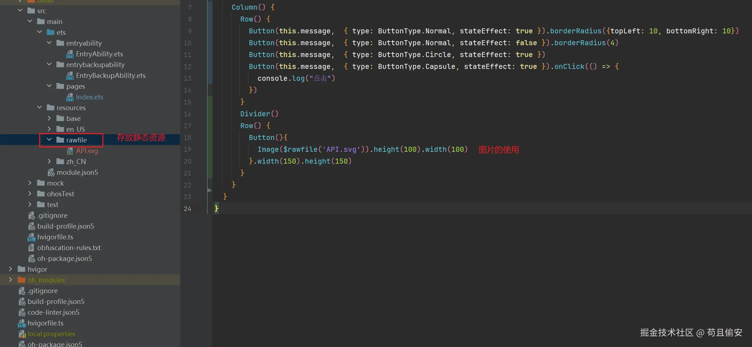Click the .gitignore icon below the test folder

pos(32,216)
